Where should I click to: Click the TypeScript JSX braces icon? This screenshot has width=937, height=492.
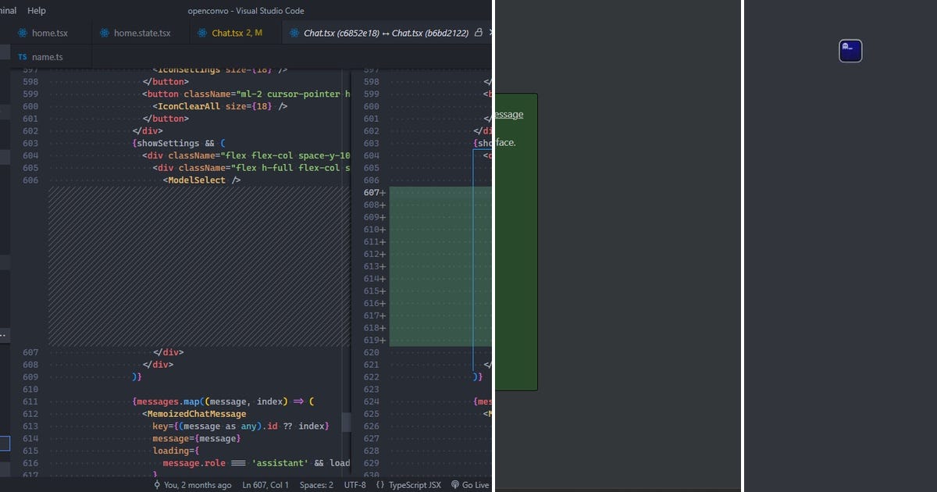click(380, 484)
